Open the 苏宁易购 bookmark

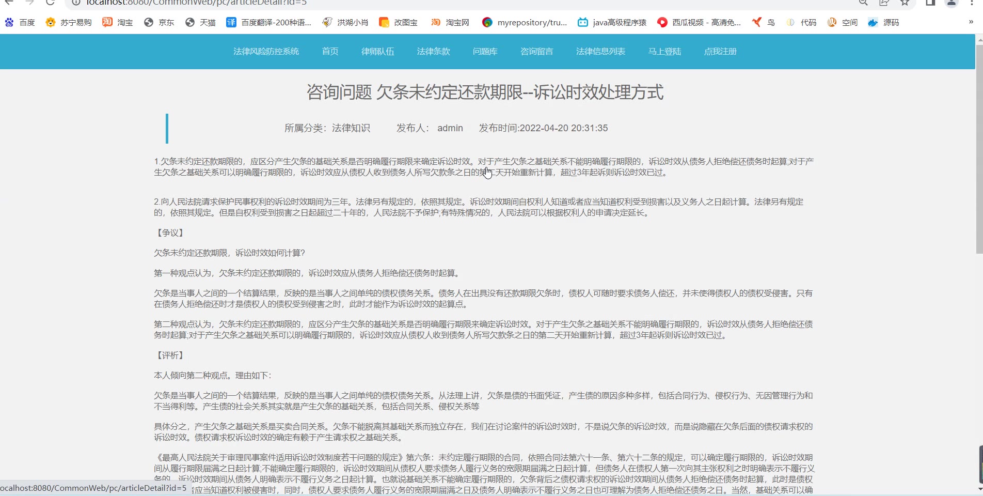pos(69,22)
